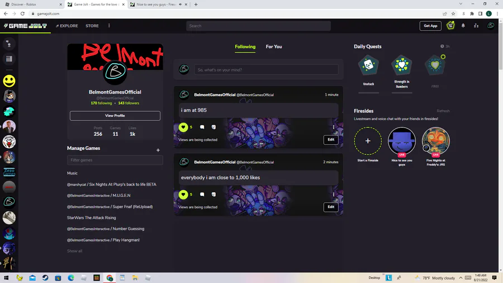Open Windows Start menu
Screen dimensions: 503x283
(x=6, y=278)
